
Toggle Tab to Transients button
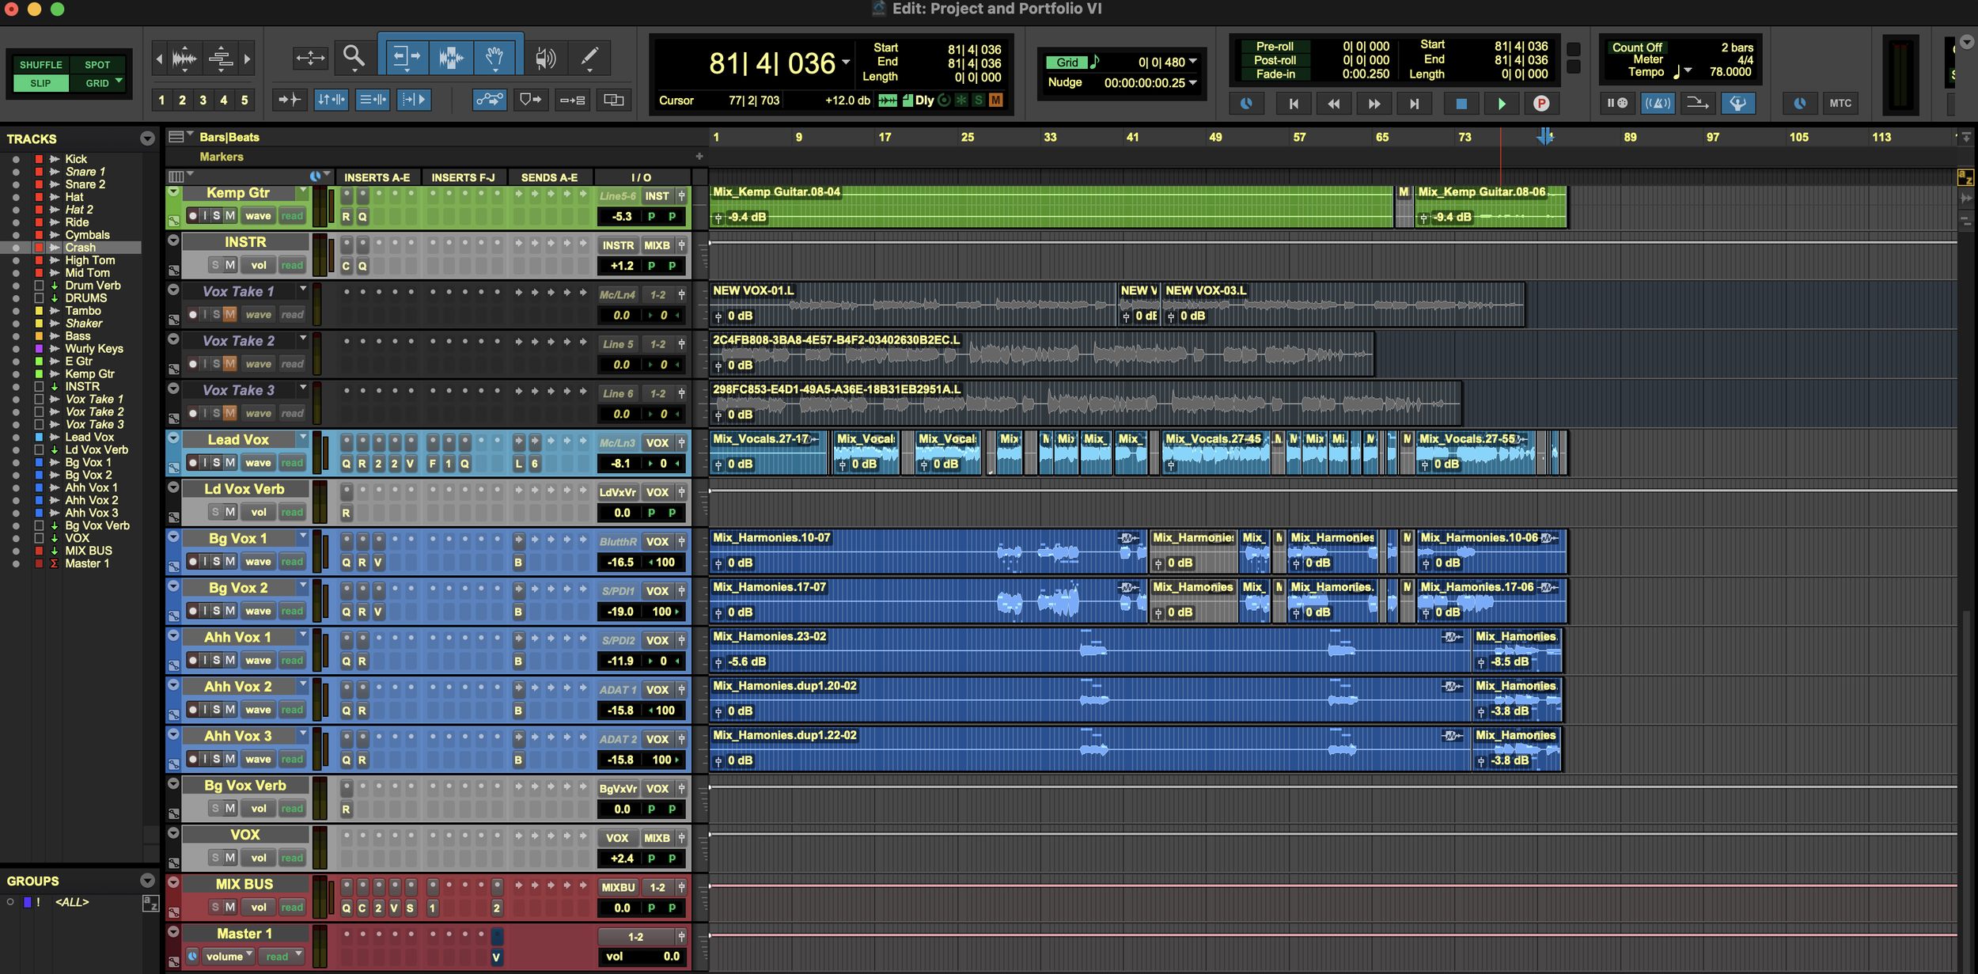pos(289,100)
